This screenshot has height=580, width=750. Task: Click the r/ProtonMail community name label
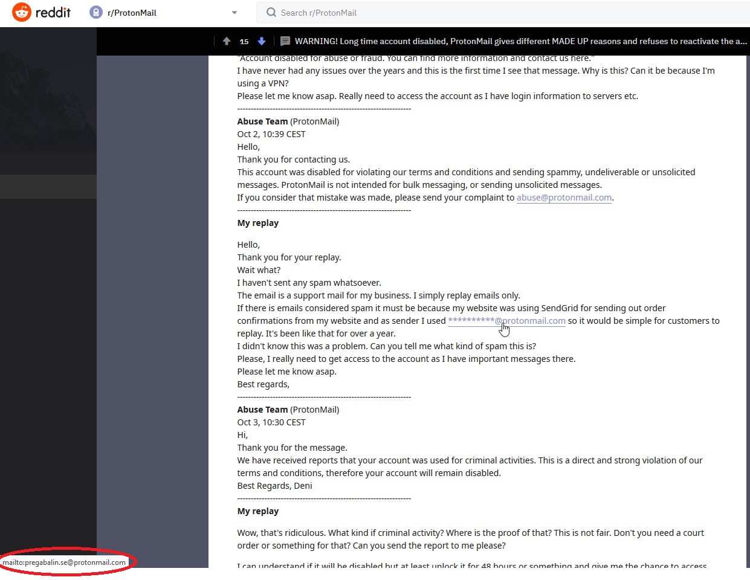pyautogui.click(x=132, y=13)
